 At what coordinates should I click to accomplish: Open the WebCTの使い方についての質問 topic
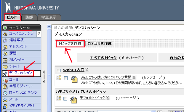click(106, 78)
